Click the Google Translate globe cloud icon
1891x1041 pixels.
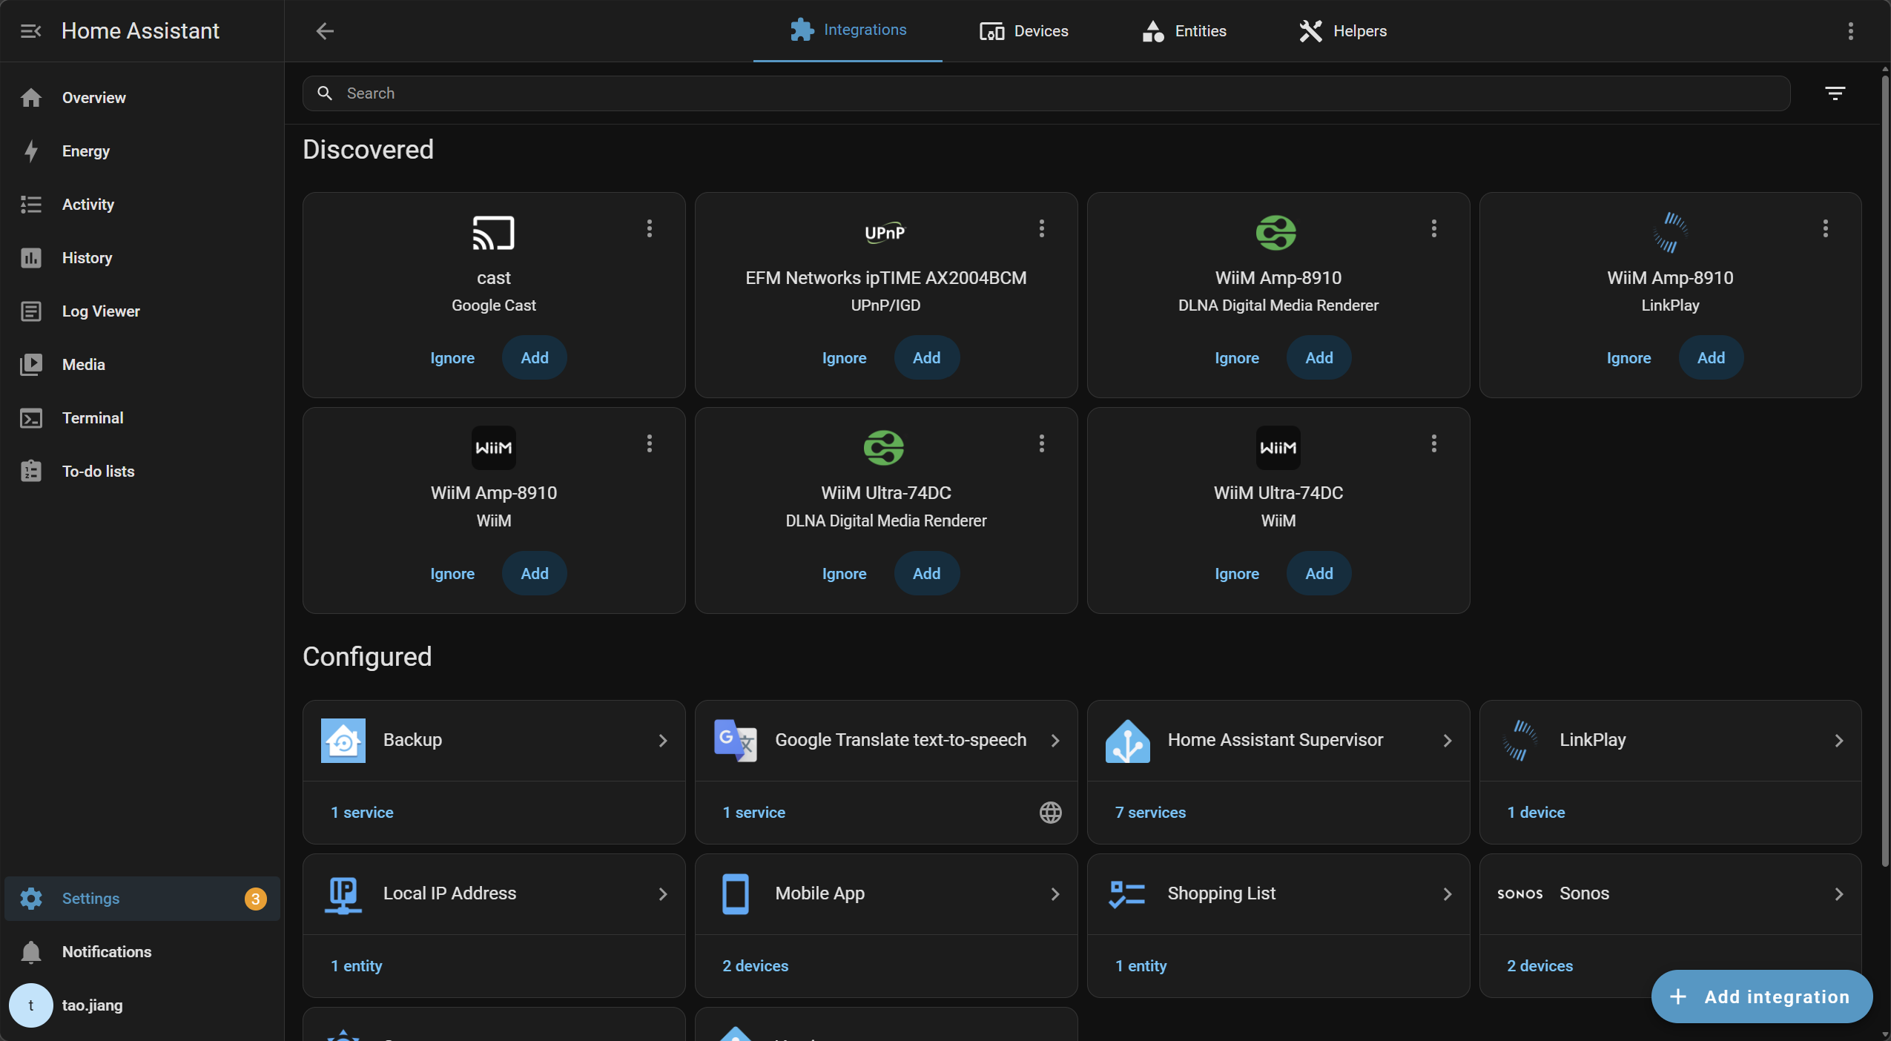[x=1050, y=813]
